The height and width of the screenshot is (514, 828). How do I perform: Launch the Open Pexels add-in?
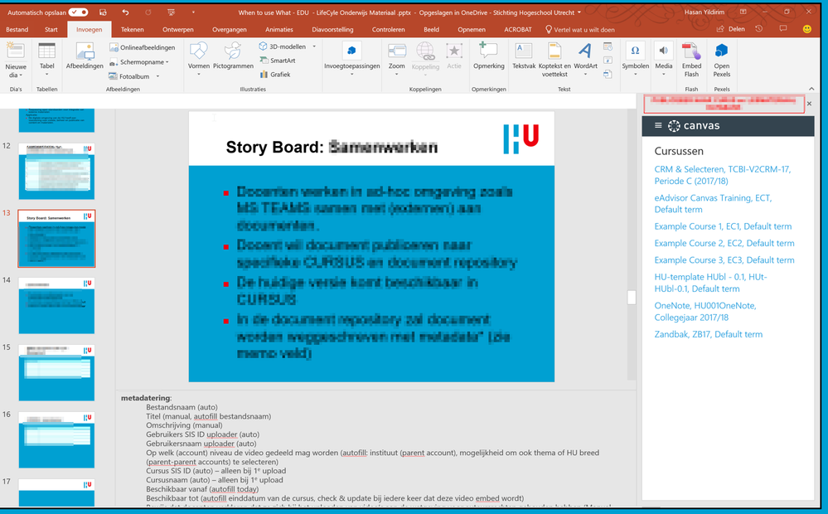click(722, 57)
